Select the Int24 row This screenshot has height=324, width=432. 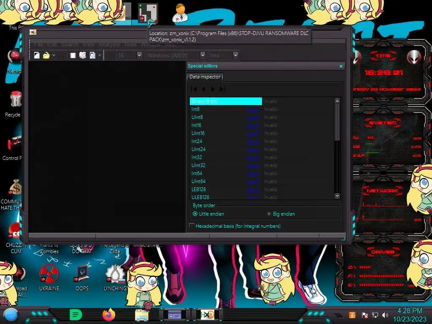click(x=262, y=141)
